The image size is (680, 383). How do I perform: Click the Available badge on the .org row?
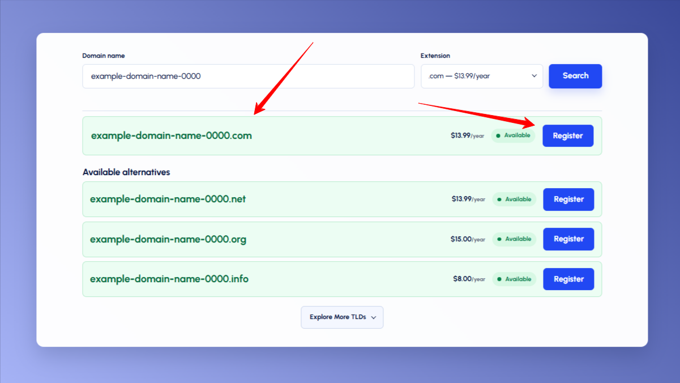point(514,239)
